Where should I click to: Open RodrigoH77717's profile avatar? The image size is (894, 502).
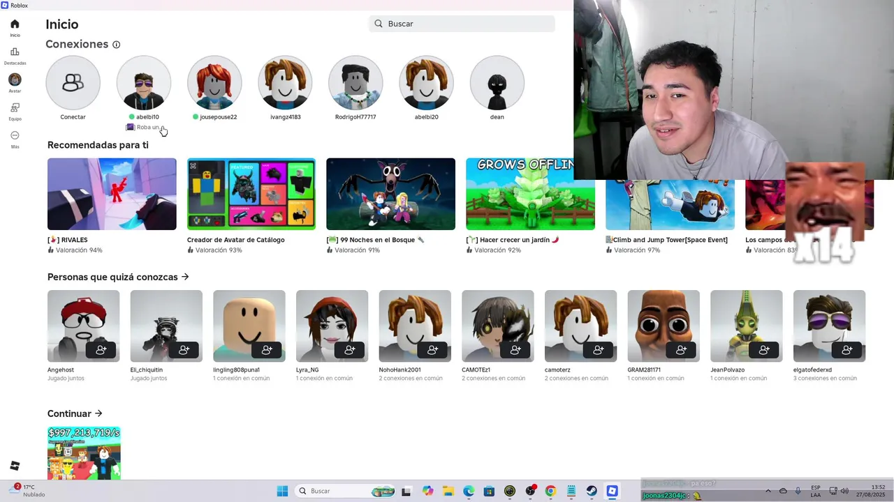[x=356, y=83]
